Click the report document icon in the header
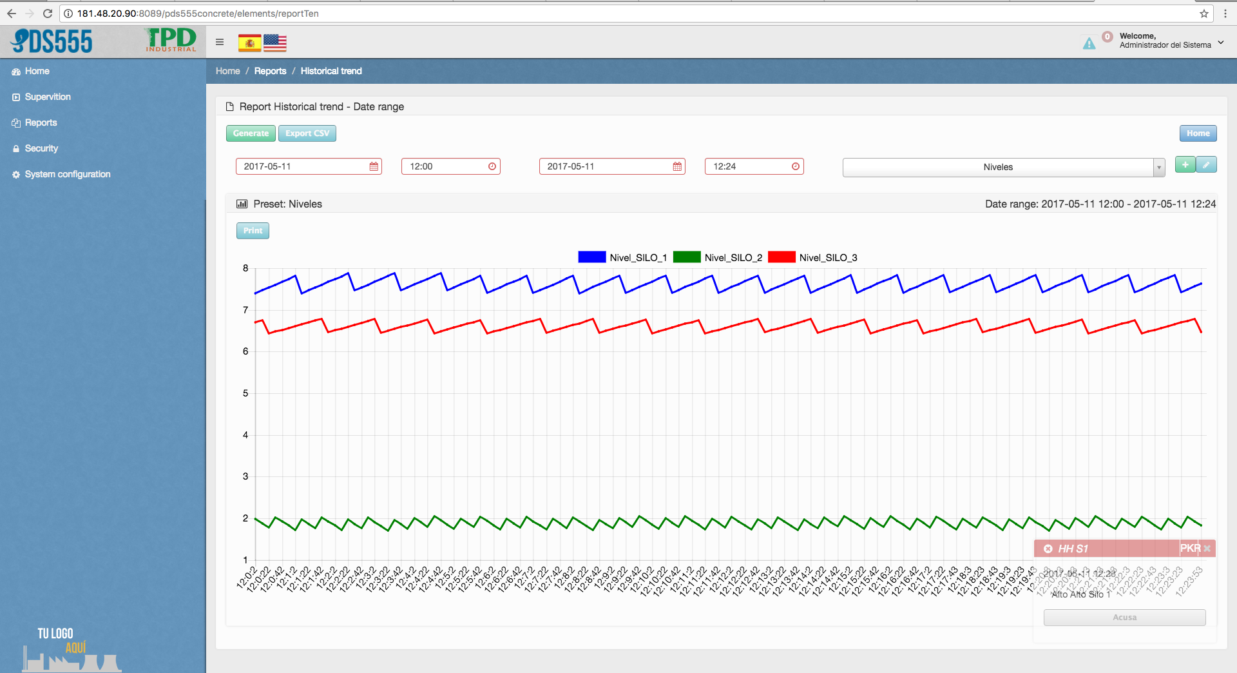1237x673 pixels. point(230,106)
